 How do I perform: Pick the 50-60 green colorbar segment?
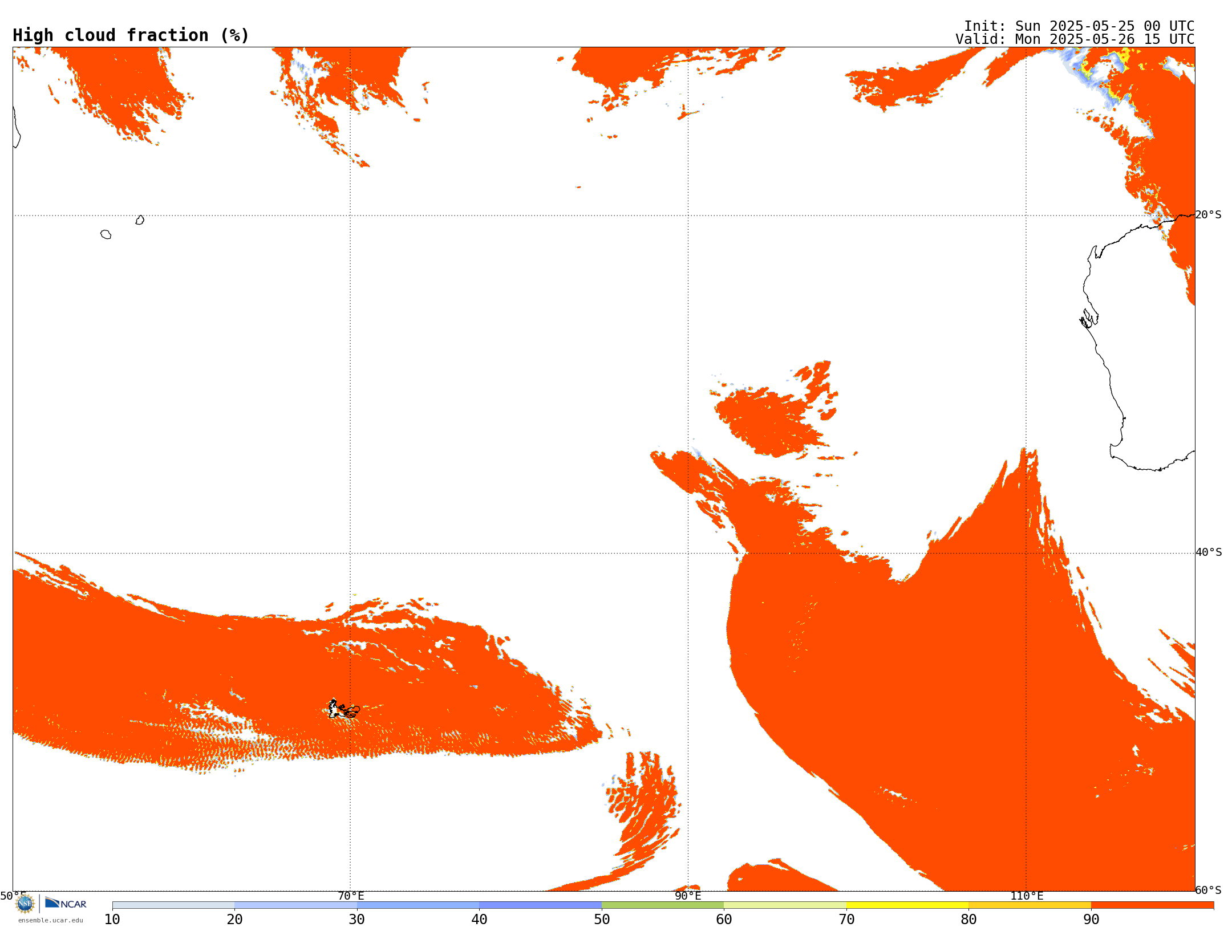tap(663, 905)
